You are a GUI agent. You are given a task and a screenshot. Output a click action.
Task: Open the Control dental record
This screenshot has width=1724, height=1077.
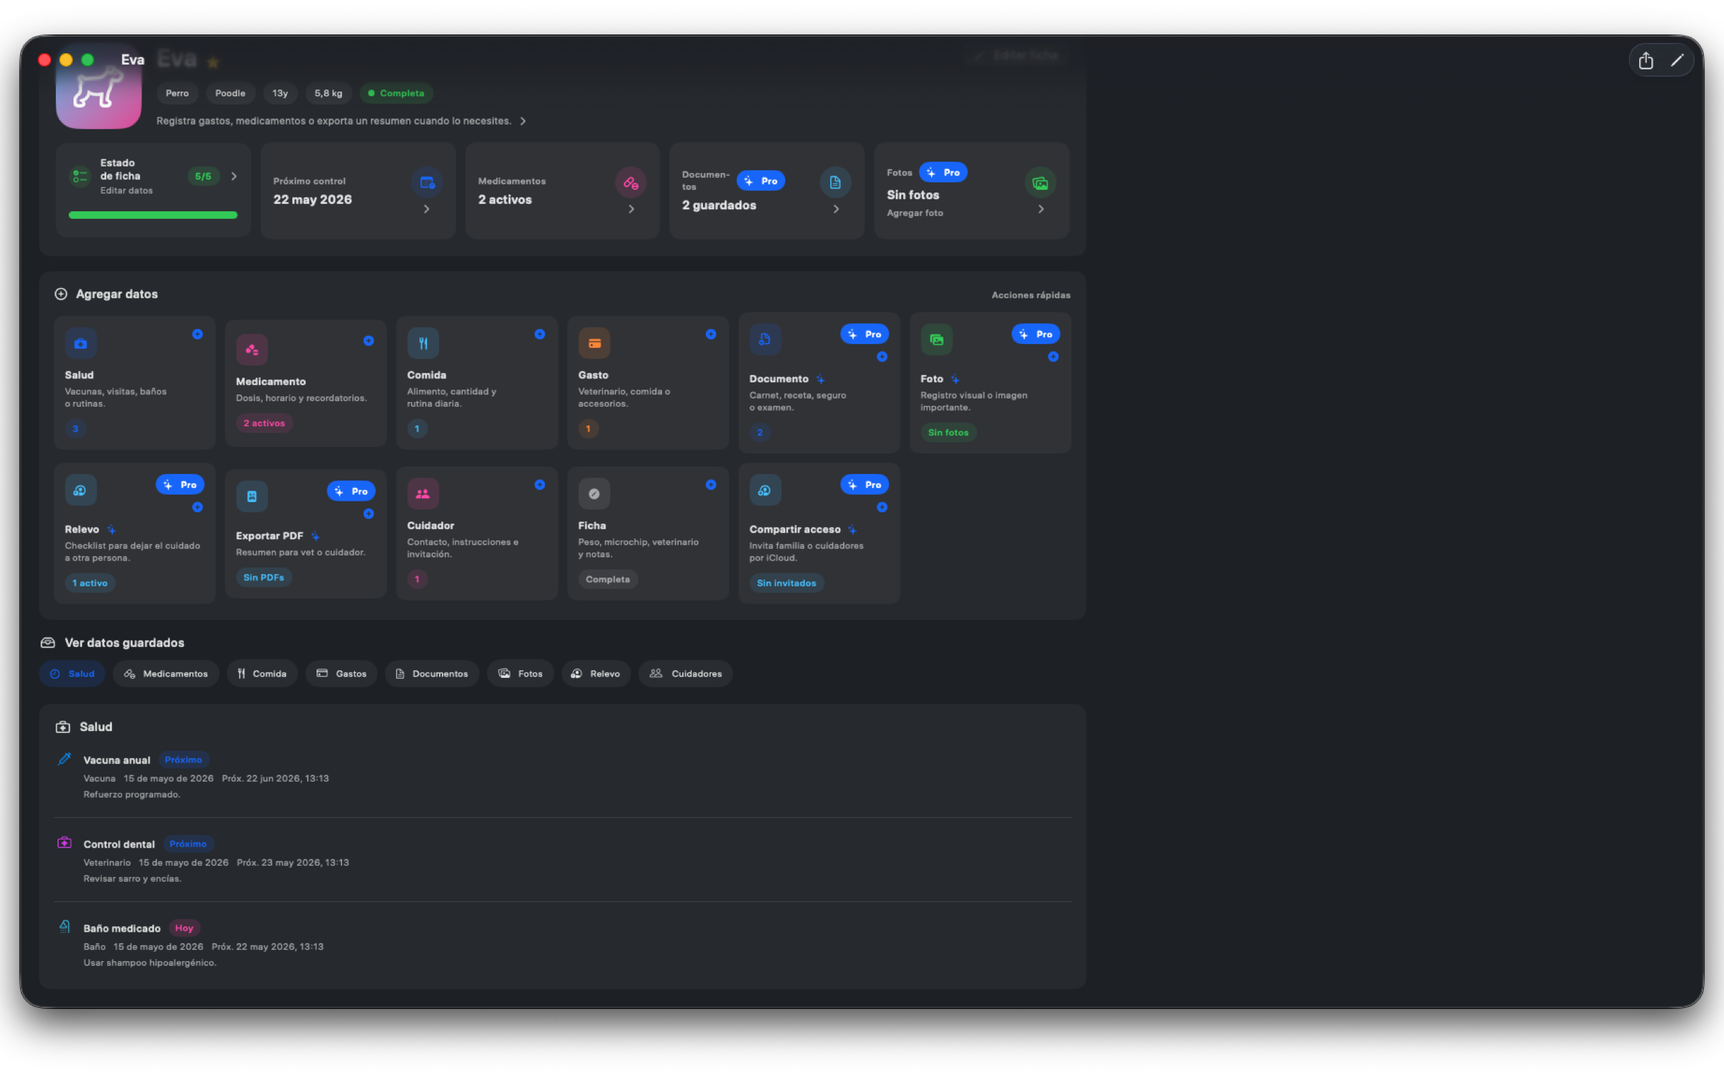tap(562, 860)
